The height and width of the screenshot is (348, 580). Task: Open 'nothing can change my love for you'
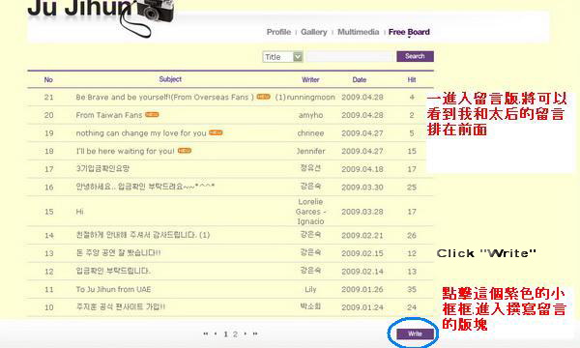pyautogui.click(x=141, y=133)
